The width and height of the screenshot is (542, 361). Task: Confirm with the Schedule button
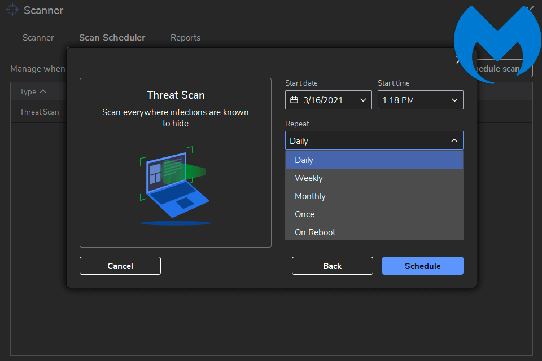click(x=422, y=266)
